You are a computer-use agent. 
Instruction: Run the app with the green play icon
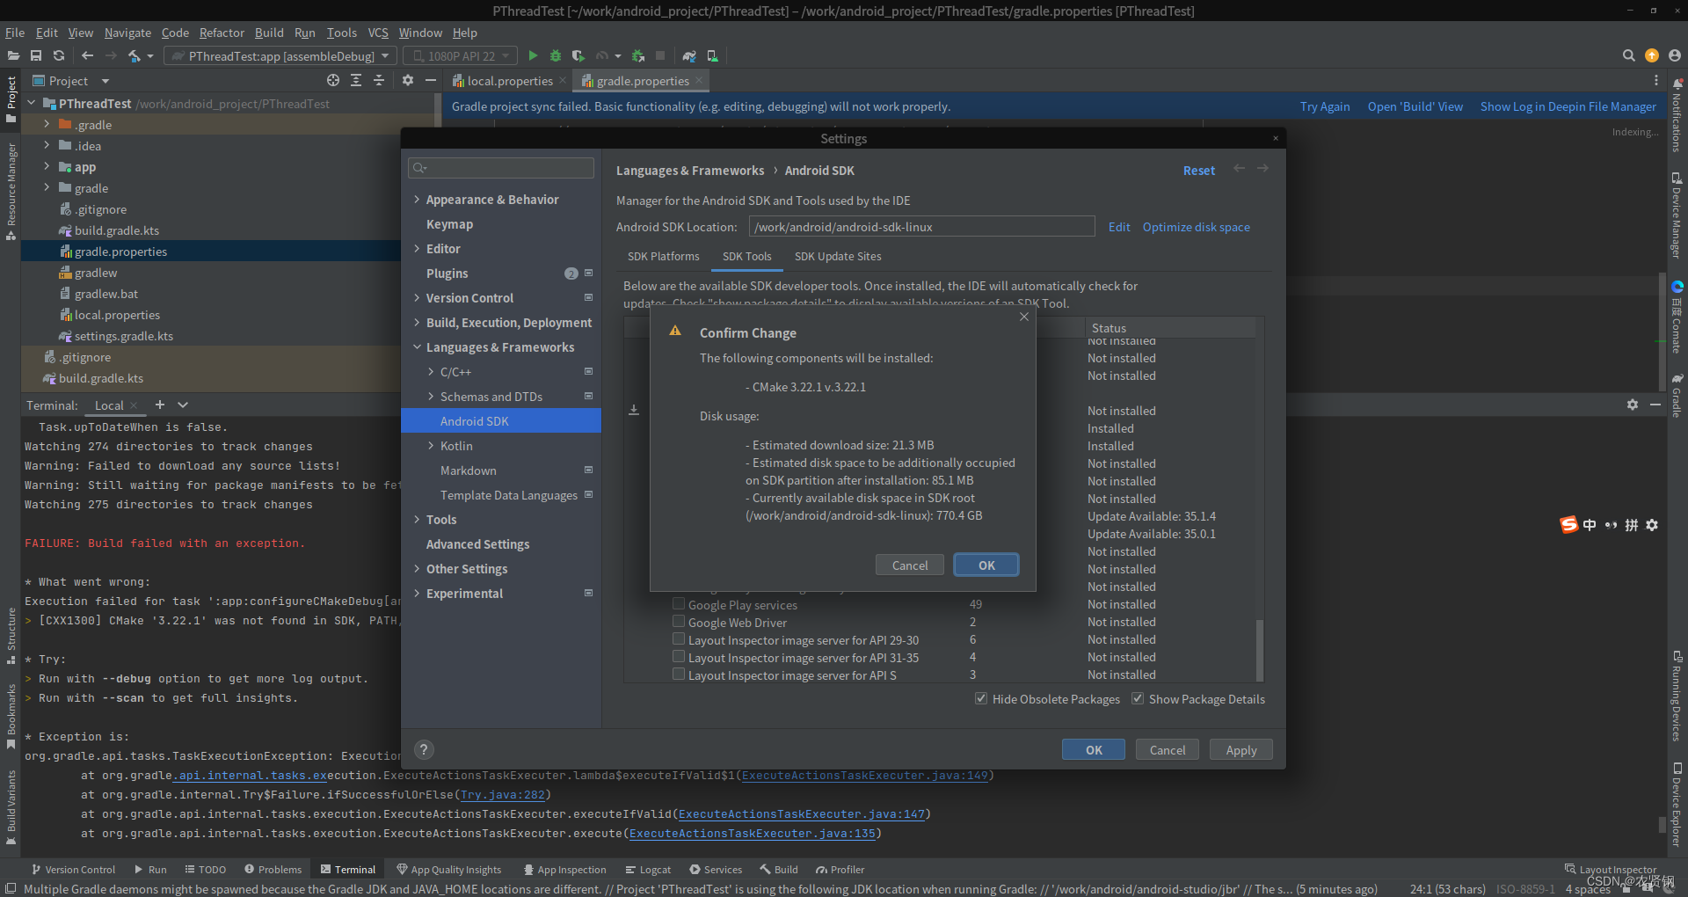pos(533,55)
